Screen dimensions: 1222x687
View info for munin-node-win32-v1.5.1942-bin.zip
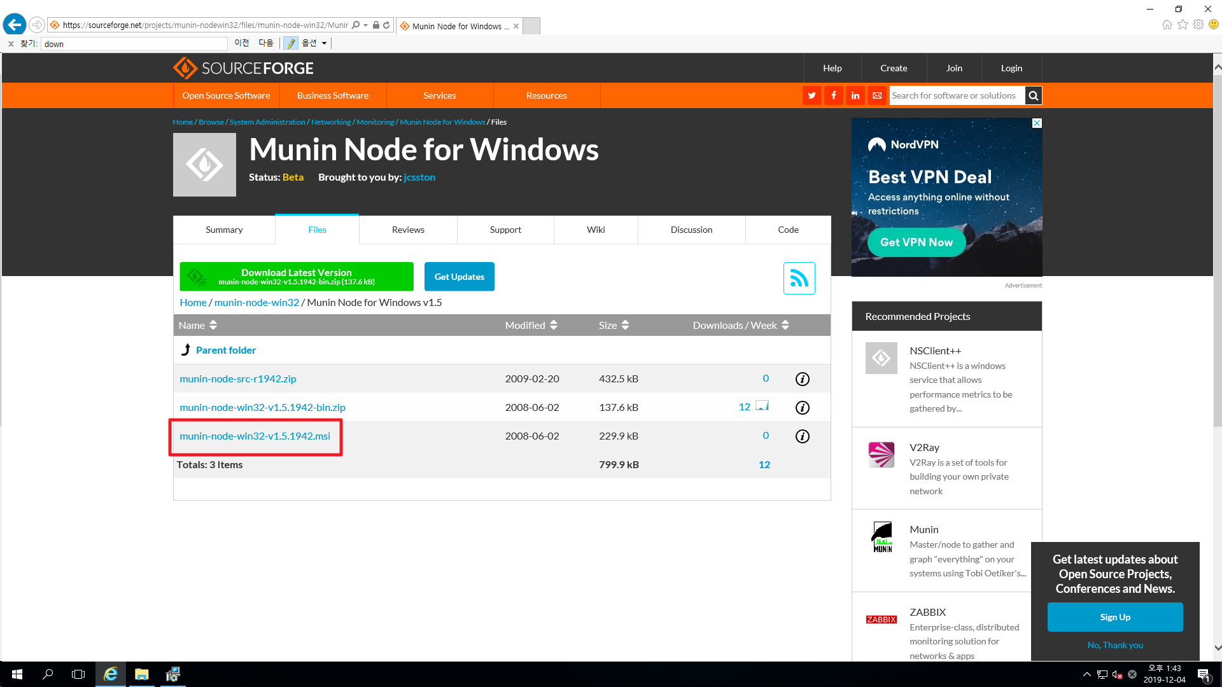pyautogui.click(x=803, y=408)
